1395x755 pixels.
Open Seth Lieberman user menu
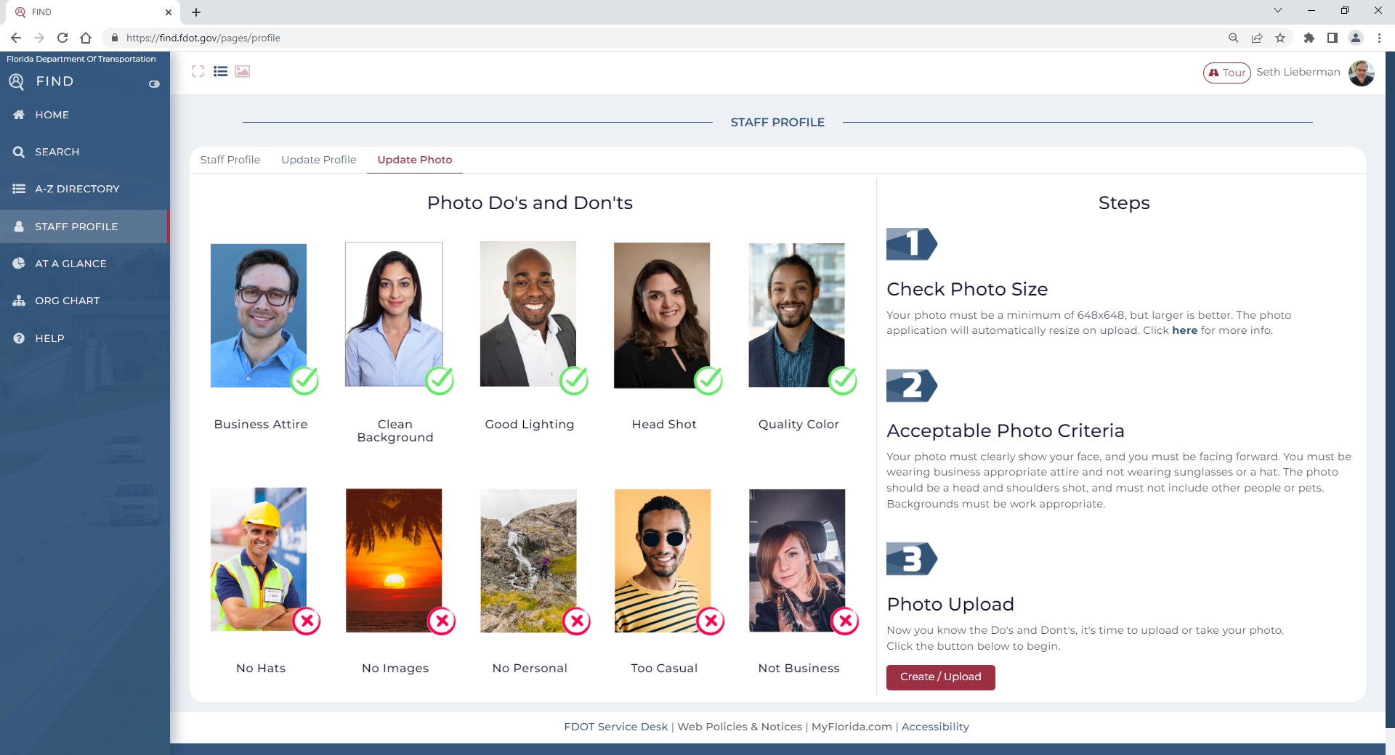pyautogui.click(x=1298, y=72)
